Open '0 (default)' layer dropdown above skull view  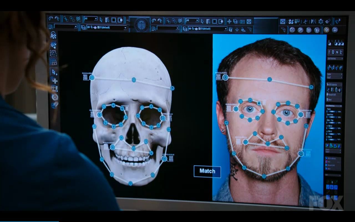click(106, 27)
